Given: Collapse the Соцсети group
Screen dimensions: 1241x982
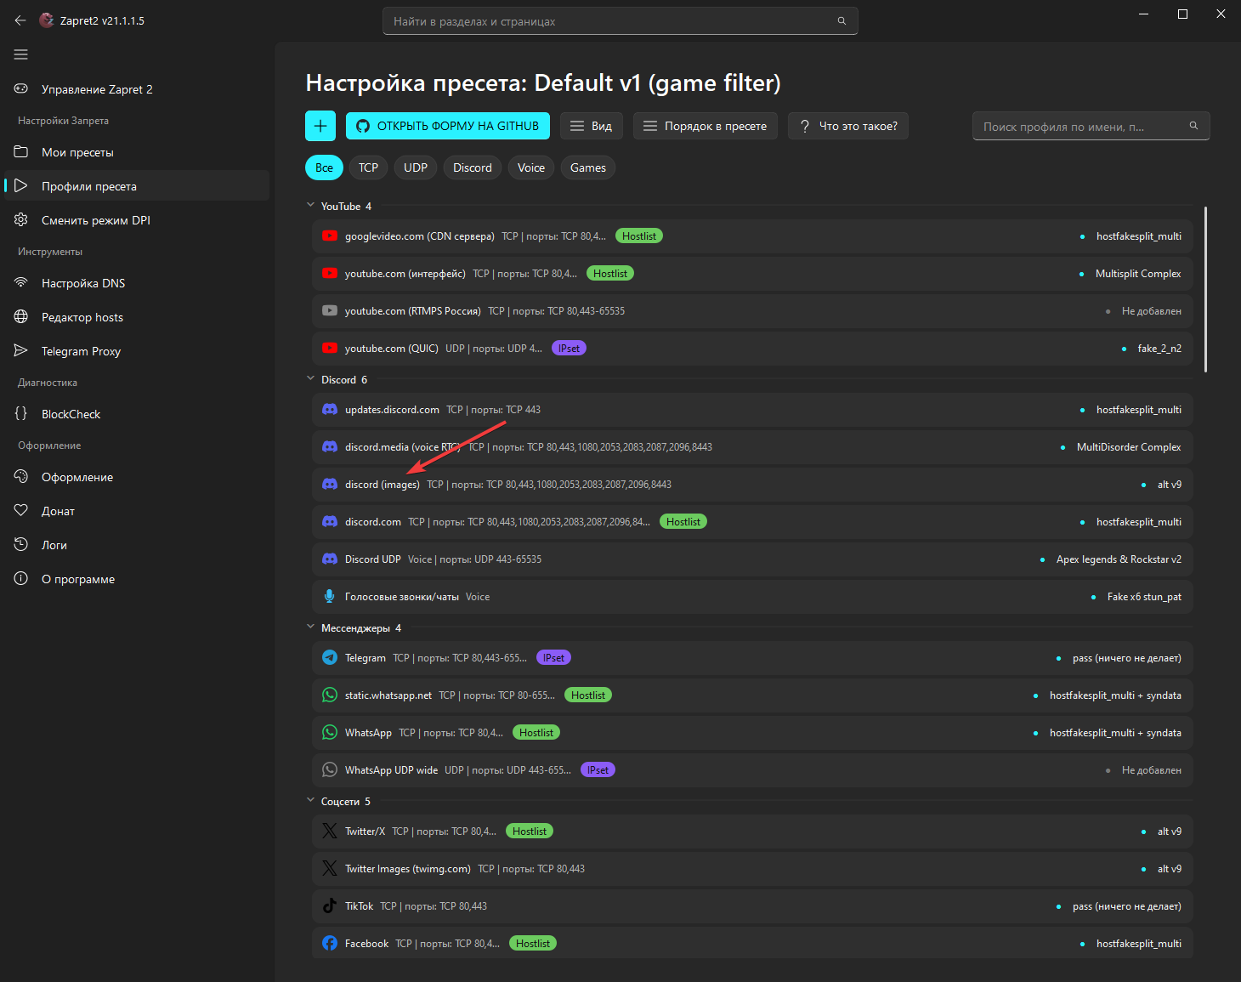Looking at the screenshot, I should point(310,801).
